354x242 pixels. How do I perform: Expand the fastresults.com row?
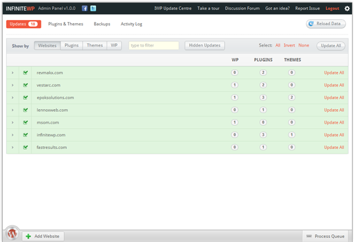13,148
